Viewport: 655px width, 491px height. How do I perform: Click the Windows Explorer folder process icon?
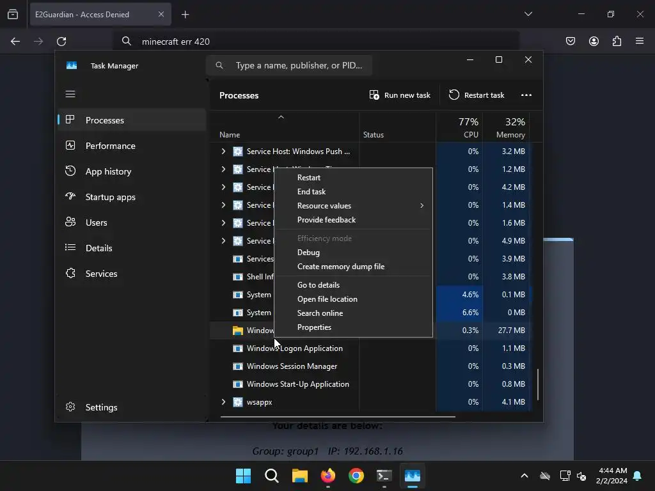point(238,331)
